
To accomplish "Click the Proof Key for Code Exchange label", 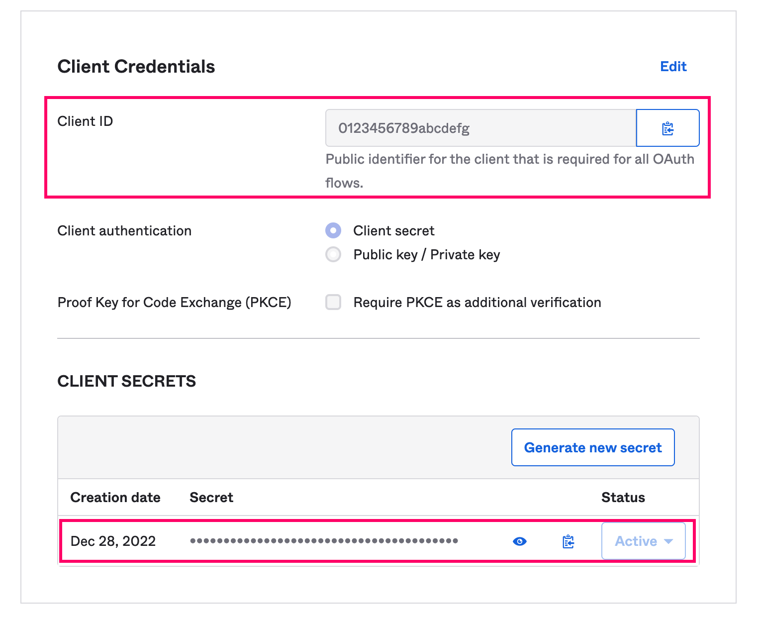I will click(175, 302).
